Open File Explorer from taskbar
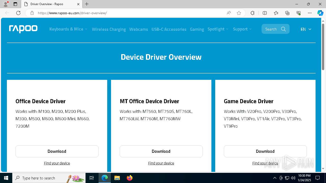Image resolution: width=326 pixels, height=183 pixels. [117, 178]
